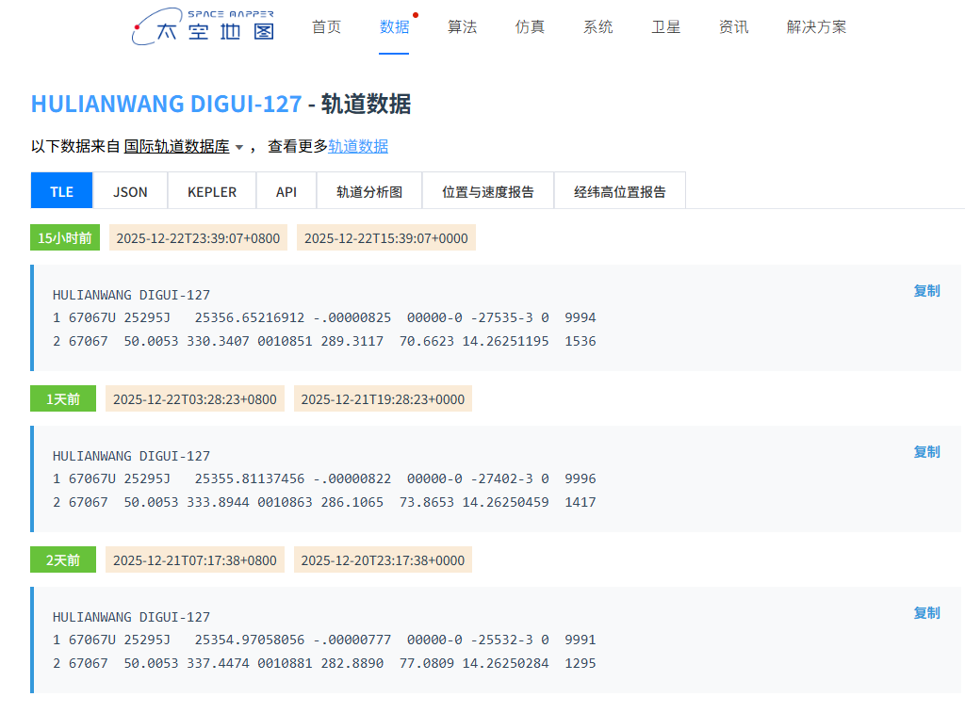Open the API tab

[x=286, y=191]
